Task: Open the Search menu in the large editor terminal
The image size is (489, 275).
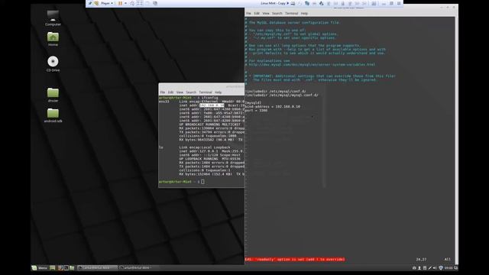Action: (277, 14)
